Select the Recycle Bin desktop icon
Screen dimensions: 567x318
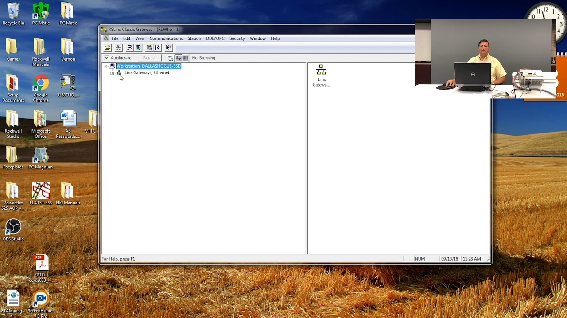[13, 14]
